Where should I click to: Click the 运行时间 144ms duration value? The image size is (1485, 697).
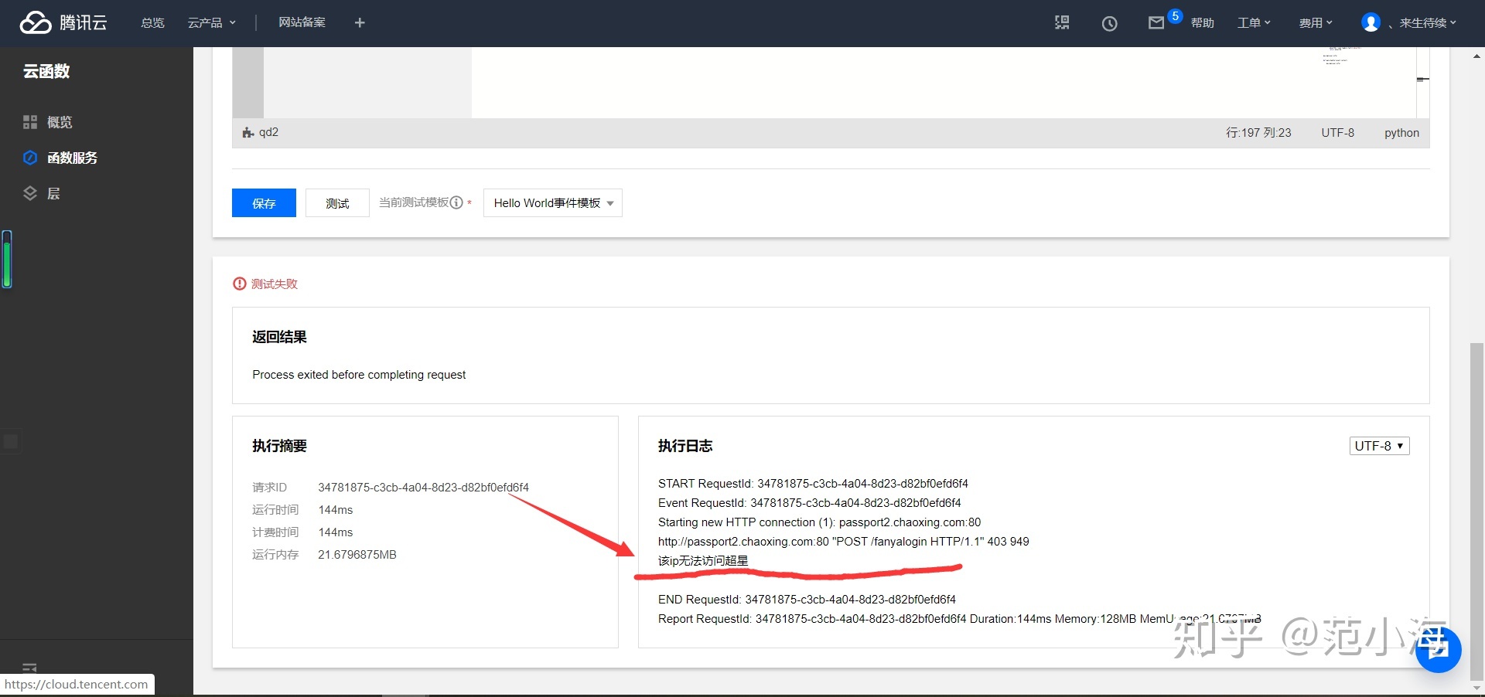(336, 510)
